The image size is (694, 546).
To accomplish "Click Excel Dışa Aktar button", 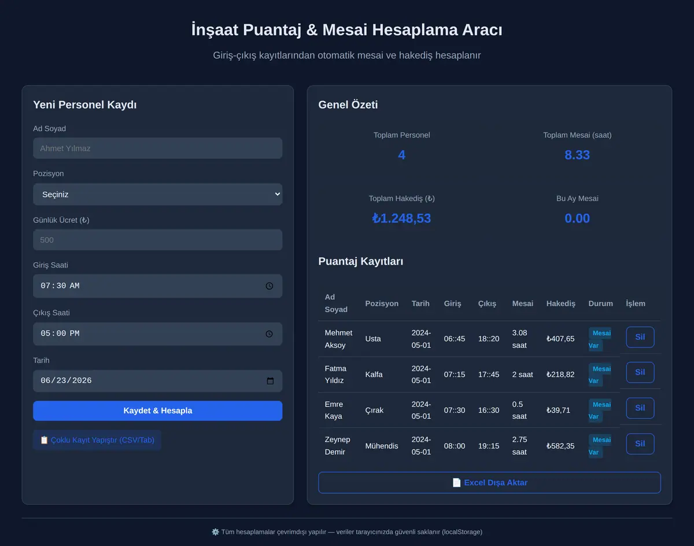I will point(489,482).
